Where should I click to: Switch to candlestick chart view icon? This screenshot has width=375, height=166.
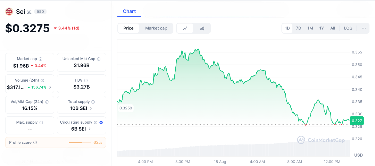coord(202,28)
